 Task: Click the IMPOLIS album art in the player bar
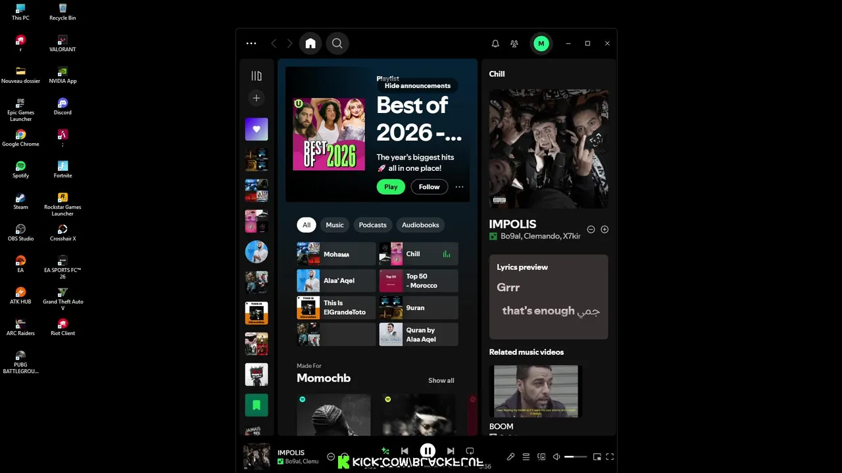point(257,457)
